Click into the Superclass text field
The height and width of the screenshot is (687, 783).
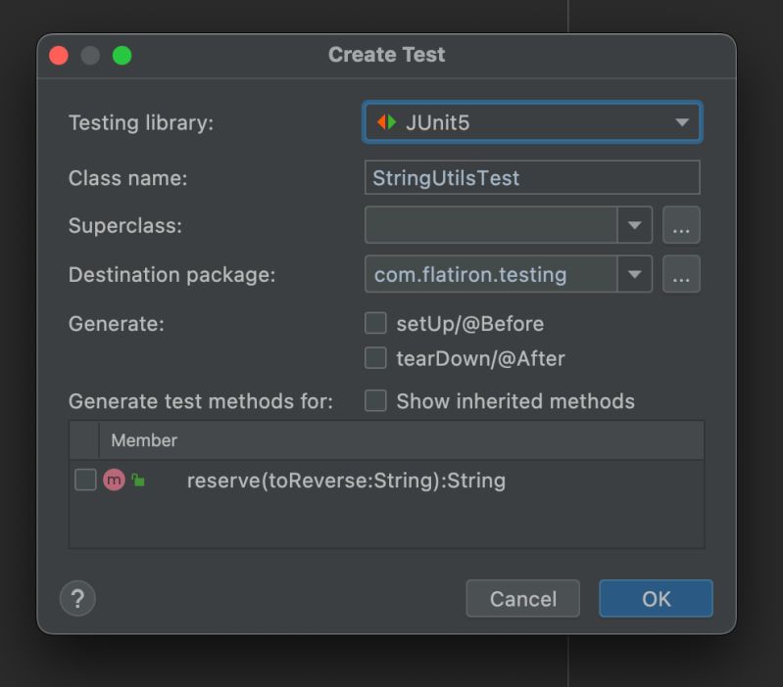point(491,225)
